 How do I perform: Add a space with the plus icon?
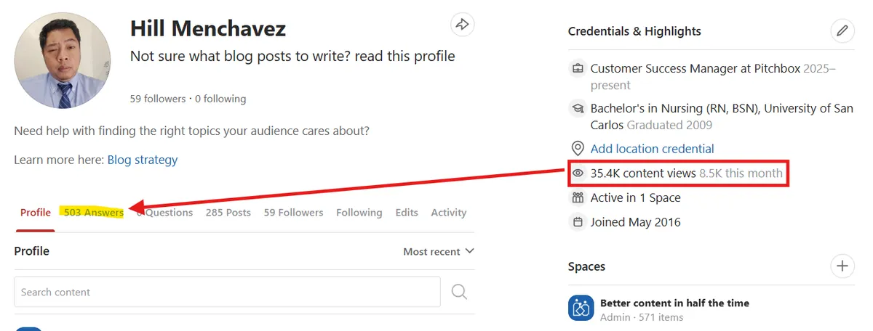pyautogui.click(x=842, y=266)
